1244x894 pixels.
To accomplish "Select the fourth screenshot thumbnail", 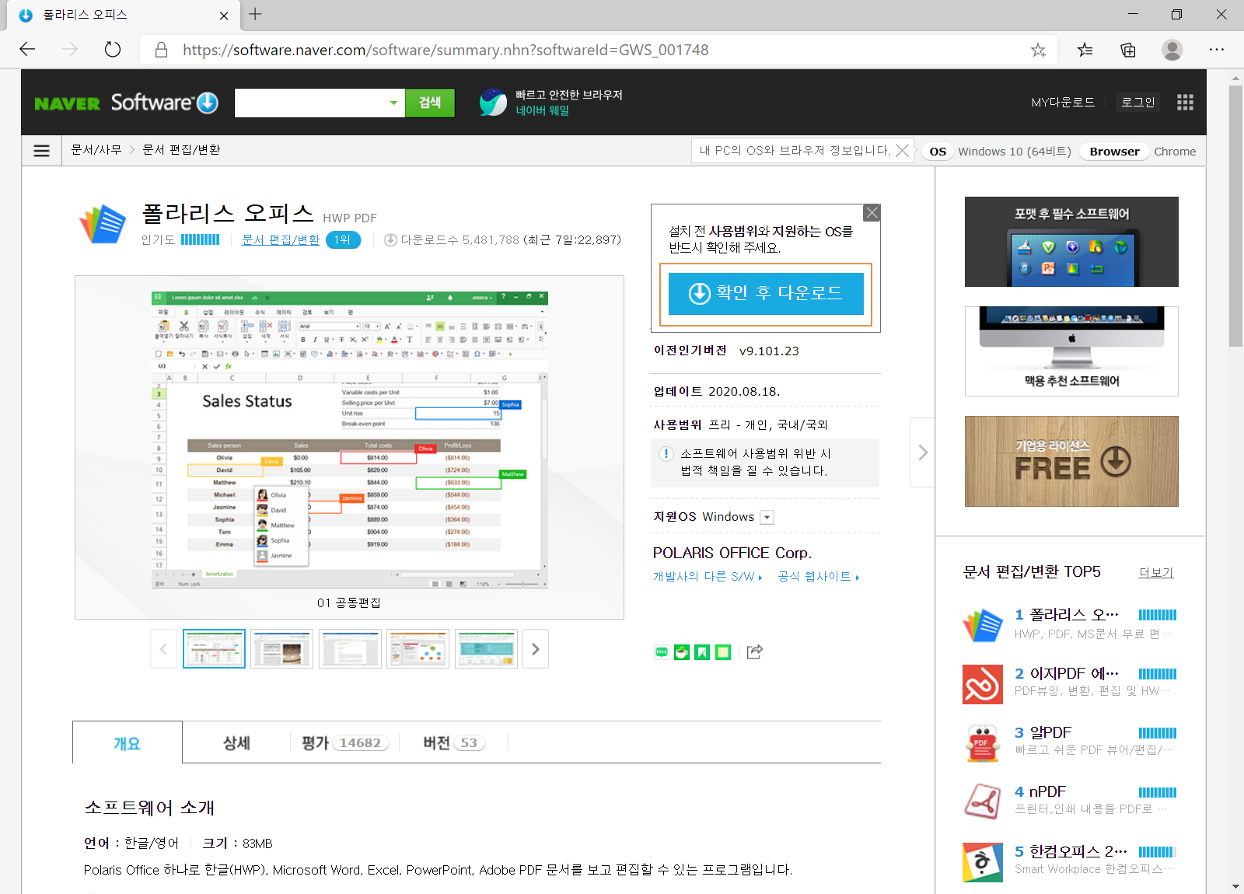I will [x=418, y=649].
